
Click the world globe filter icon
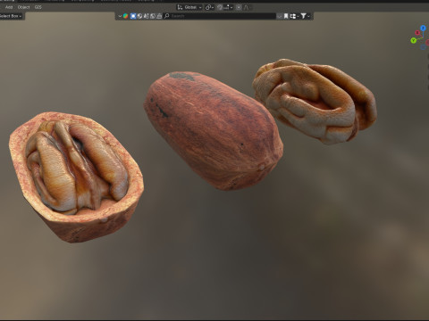[139, 16]
